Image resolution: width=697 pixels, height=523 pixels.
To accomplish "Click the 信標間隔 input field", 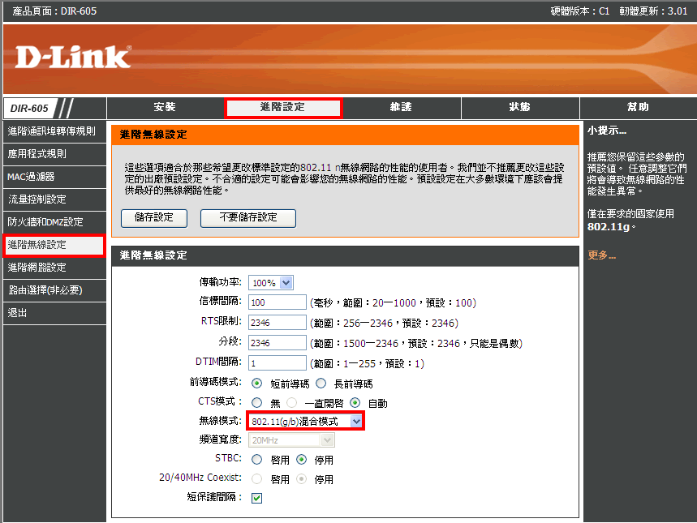I will (277, 302).
